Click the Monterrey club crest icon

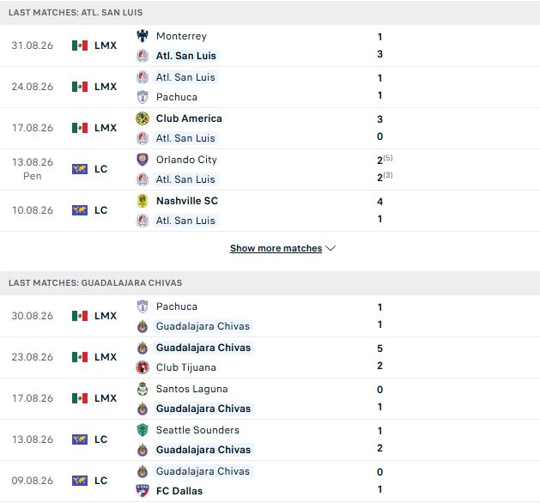pyautogui.click(x=143, y=36)
